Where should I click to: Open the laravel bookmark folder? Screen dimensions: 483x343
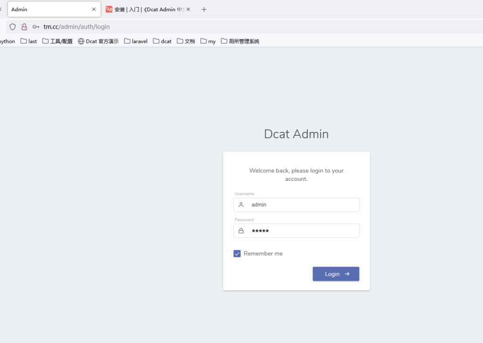(x=136, y=41)
